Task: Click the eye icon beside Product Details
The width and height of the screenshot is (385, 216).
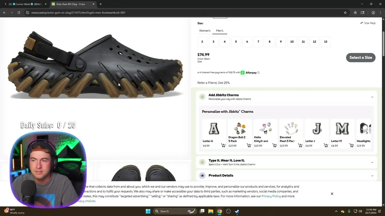Action: coord(202,175)
